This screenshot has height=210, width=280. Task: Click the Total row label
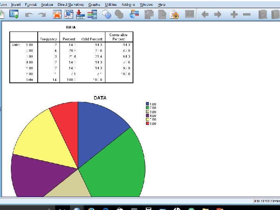(x=30, y=80)
